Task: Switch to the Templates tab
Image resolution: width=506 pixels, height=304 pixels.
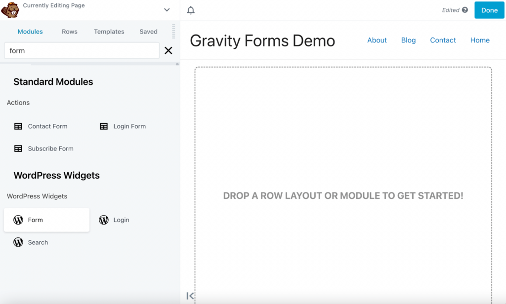Action: [109, 31]
